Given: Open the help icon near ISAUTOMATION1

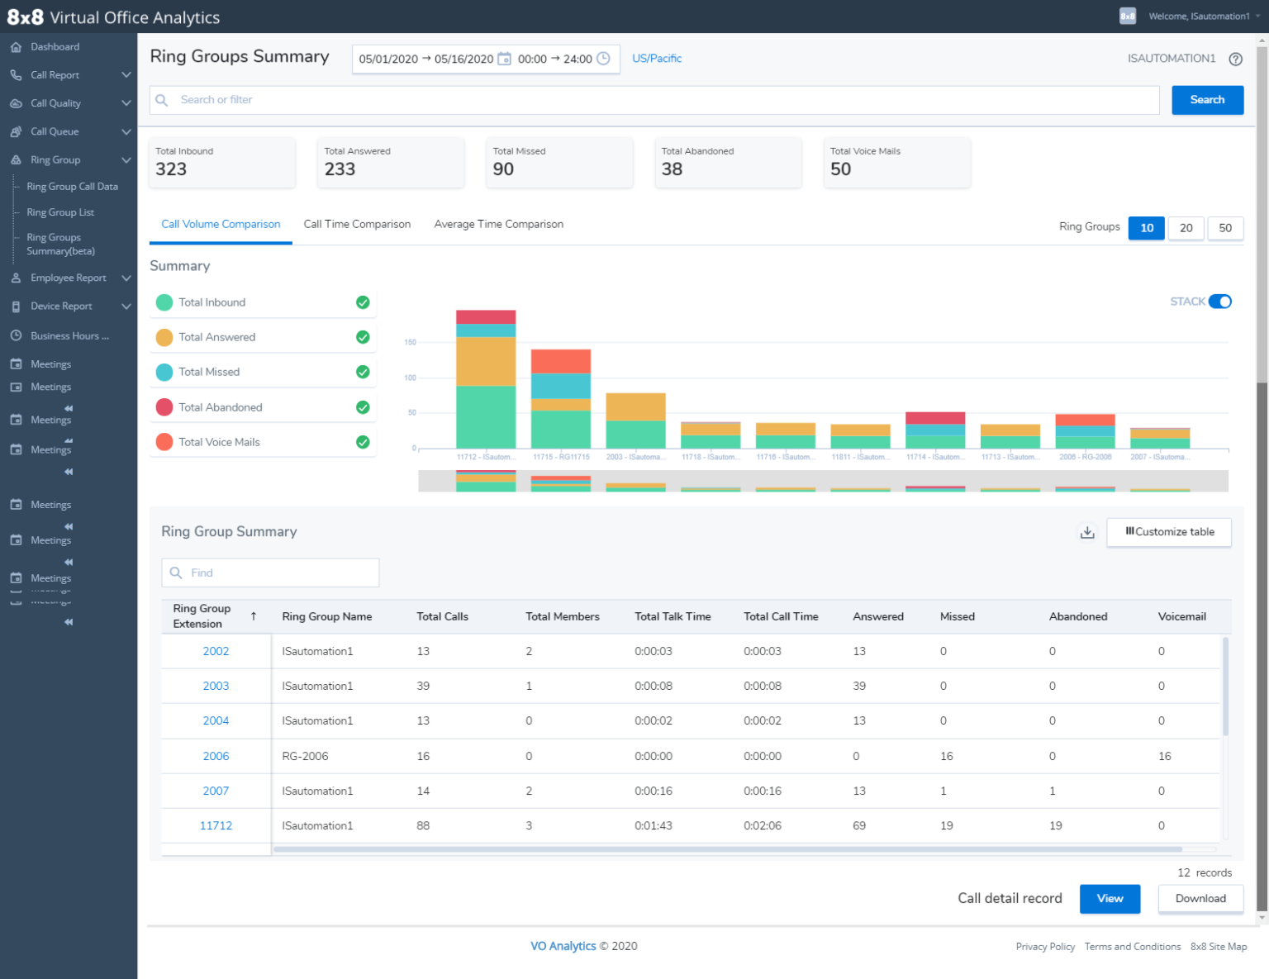Looking at the screenshot, I should pyautogui.click(x=1235, y=59).
